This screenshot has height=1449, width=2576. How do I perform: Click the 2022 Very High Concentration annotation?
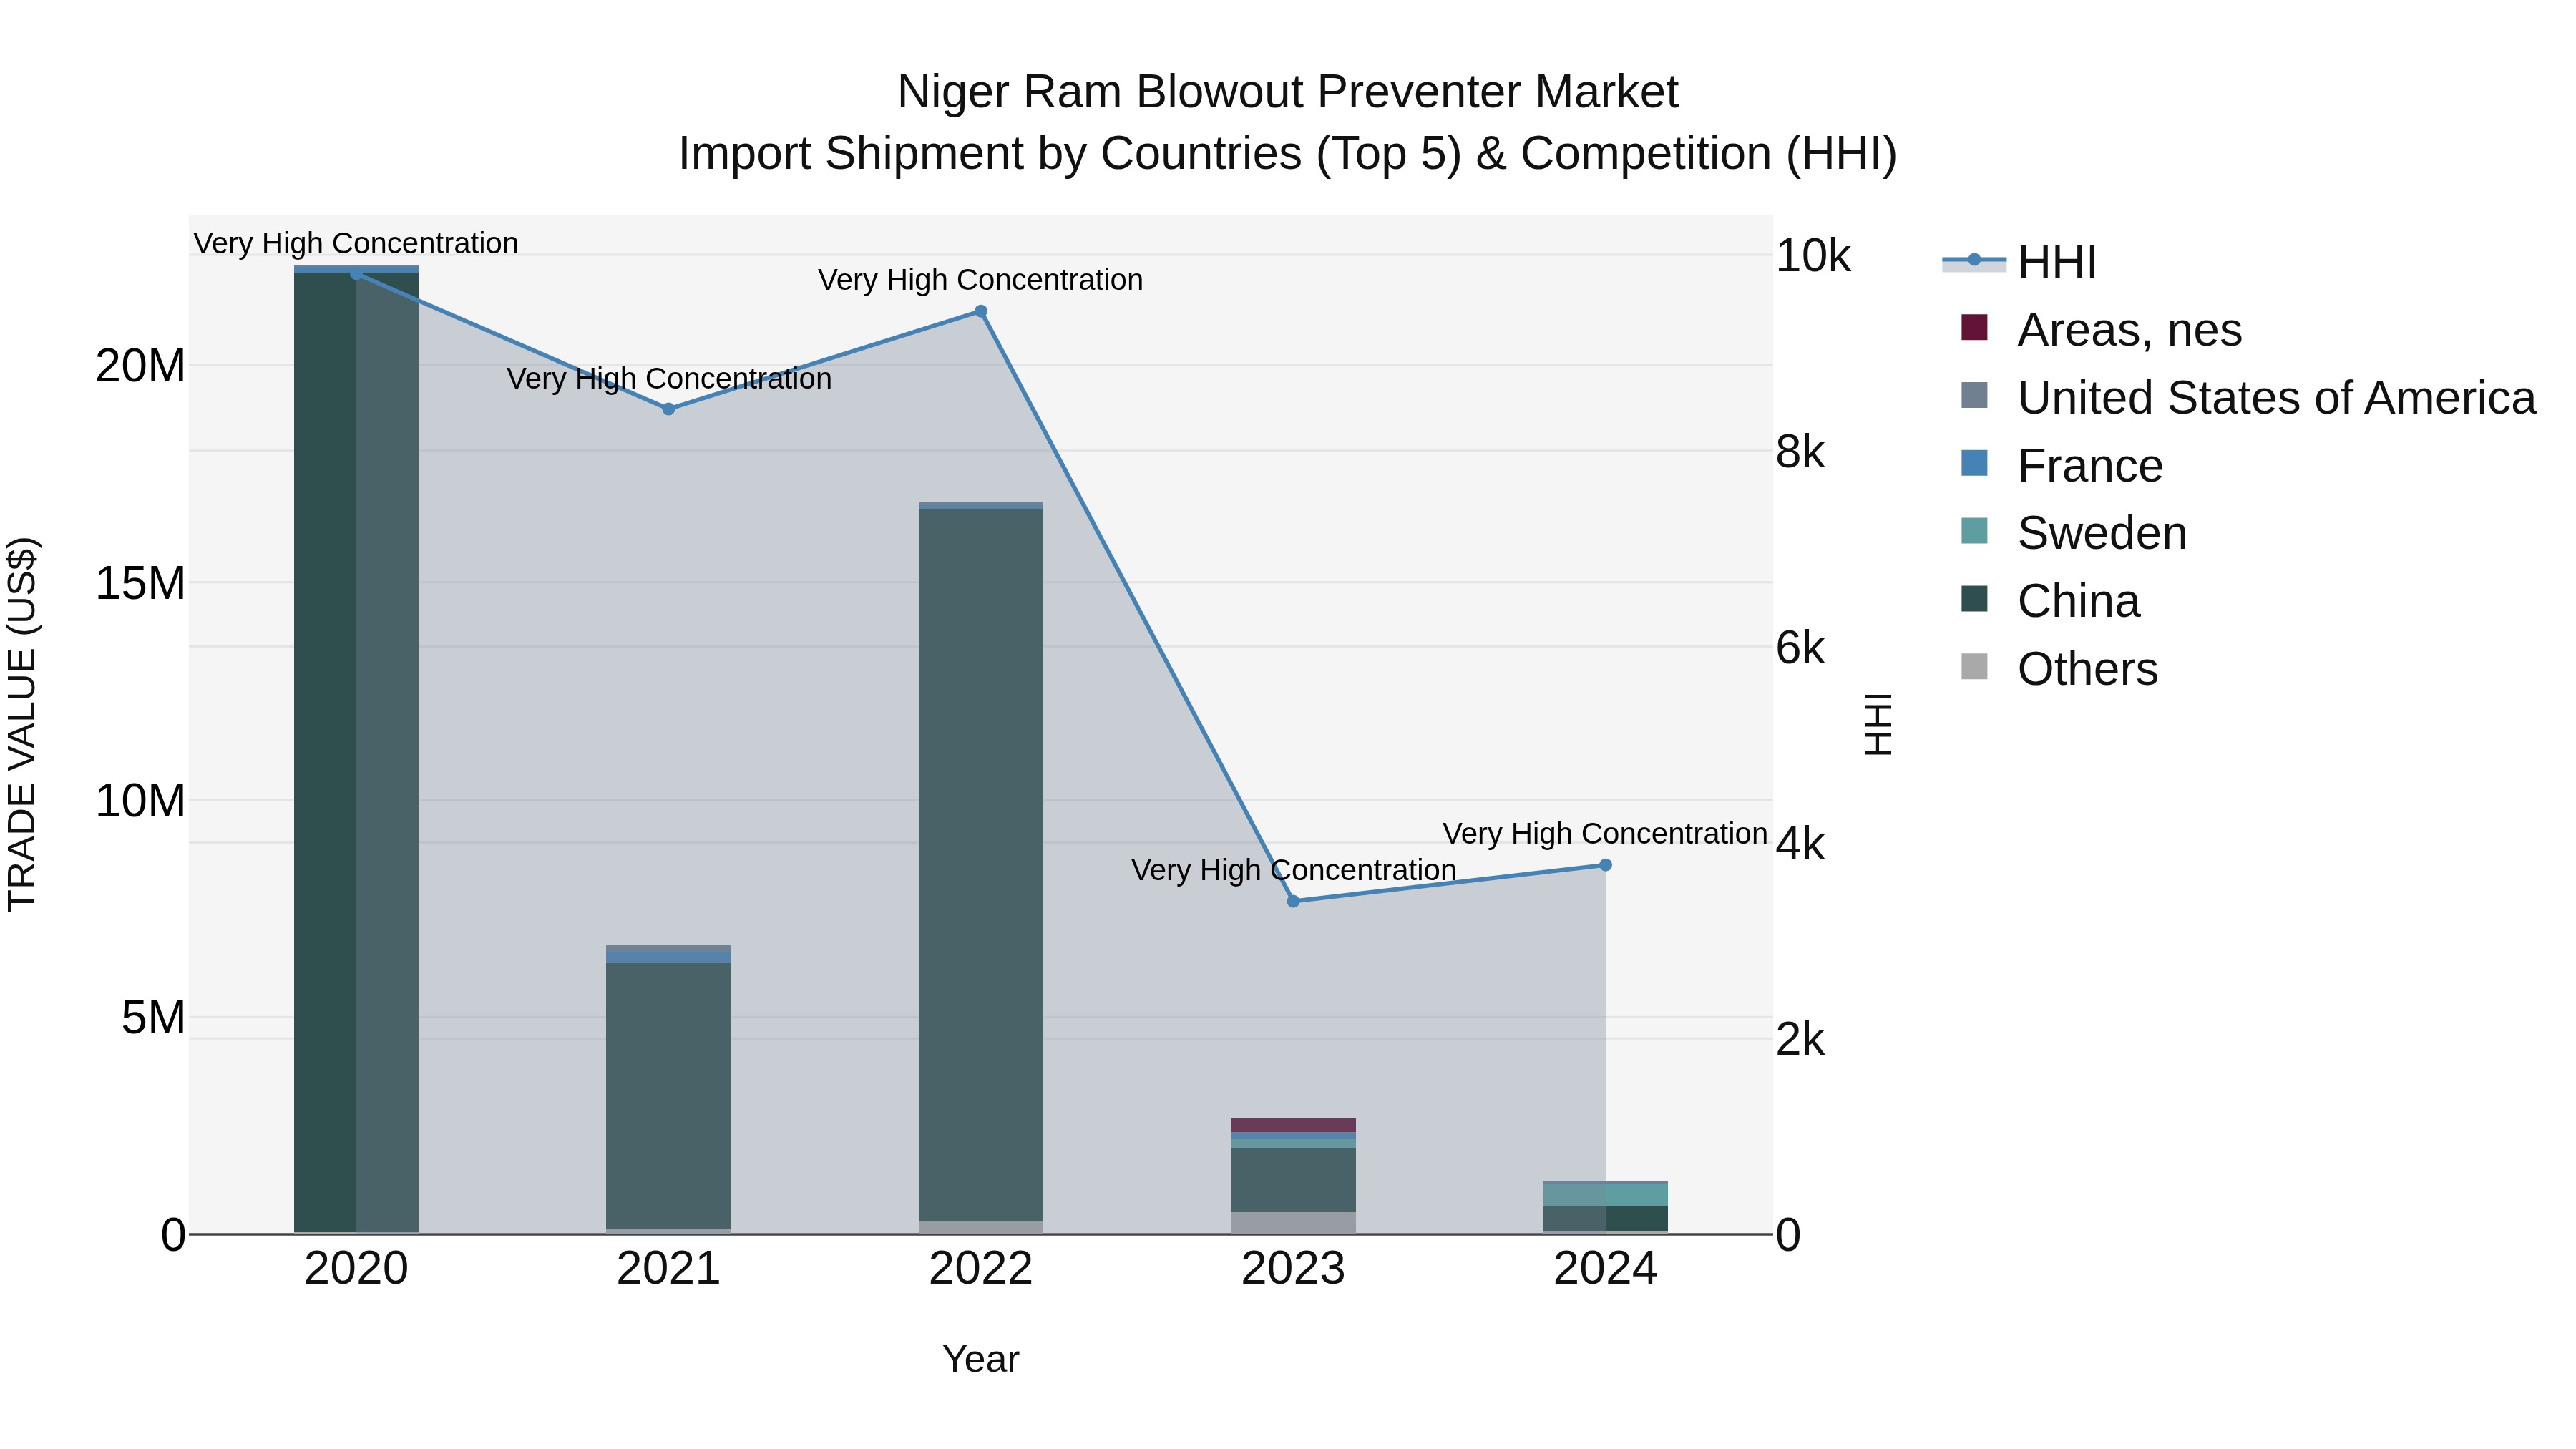point(981,280)
